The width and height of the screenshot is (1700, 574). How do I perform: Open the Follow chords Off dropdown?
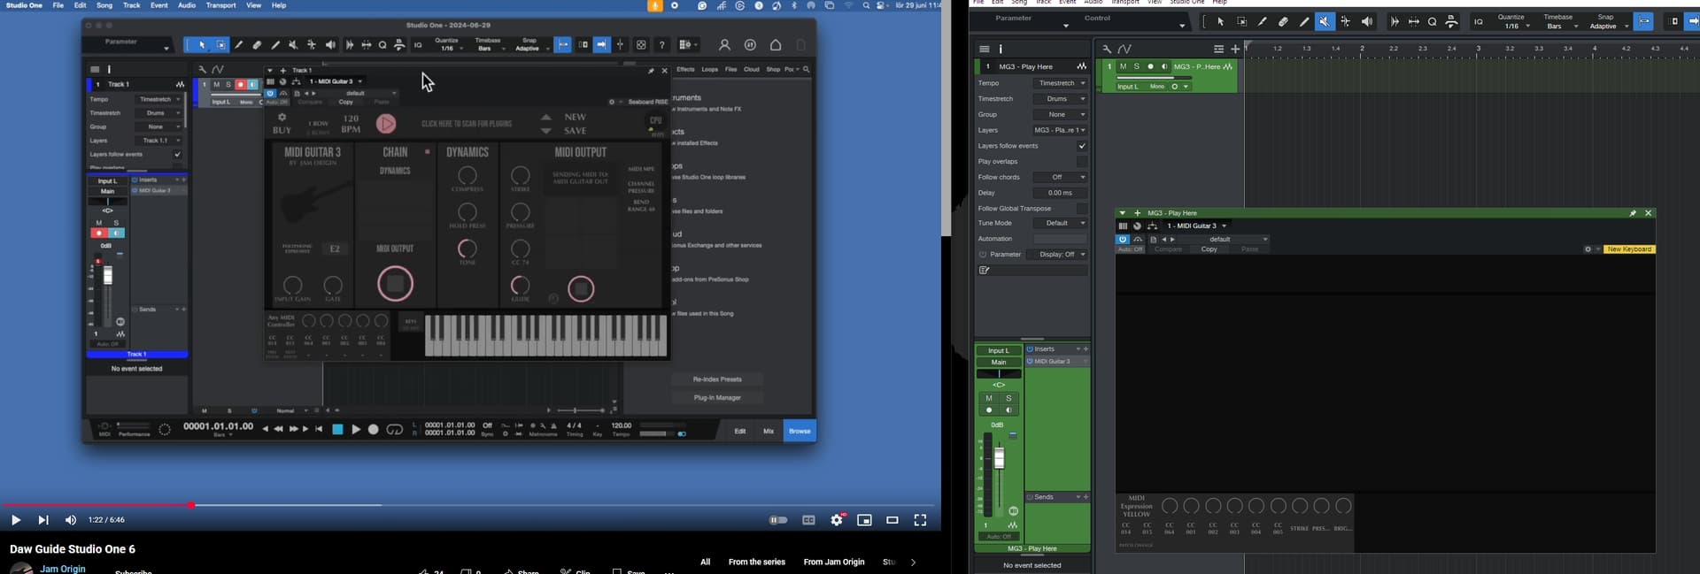[1060, 177]
